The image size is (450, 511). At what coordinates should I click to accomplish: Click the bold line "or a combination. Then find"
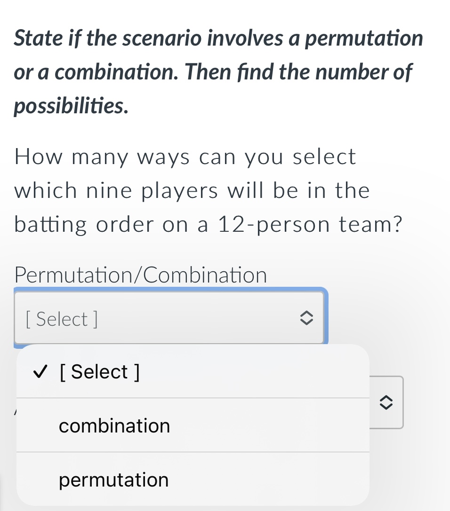click(213, 72)
